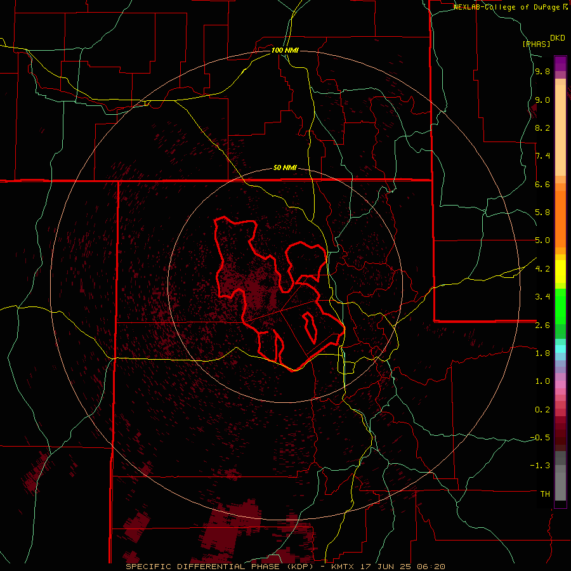Pick the bright green band of the color bar
The height and width of the screenshot is (571, 571).
pyautogui.click(x=560, y=306)
